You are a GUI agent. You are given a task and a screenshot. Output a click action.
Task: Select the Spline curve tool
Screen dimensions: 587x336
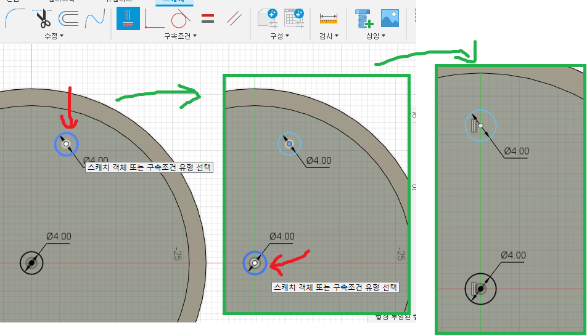(95, 18)
